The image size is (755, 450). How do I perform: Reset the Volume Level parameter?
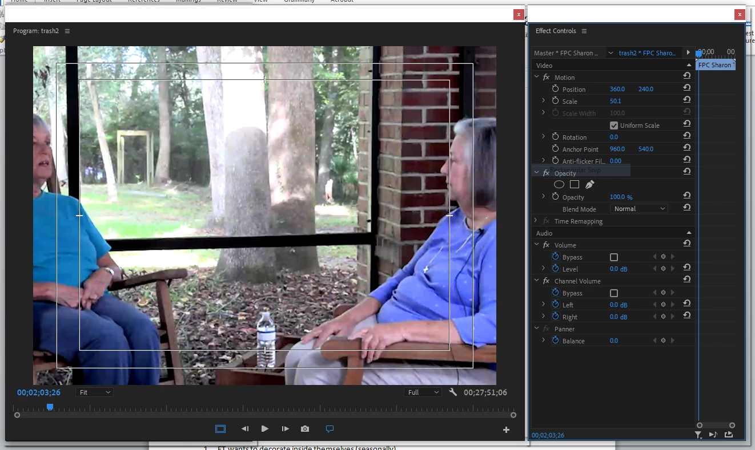tap(687, 267)
